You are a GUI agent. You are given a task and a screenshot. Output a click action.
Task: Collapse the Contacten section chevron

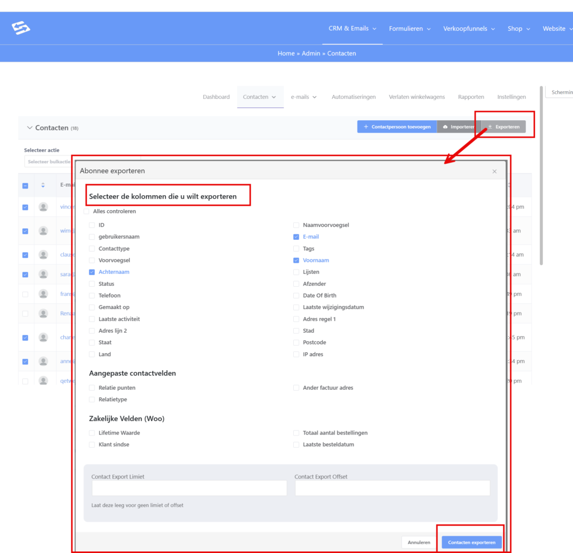pyautogui.click(x=30, y=128)
